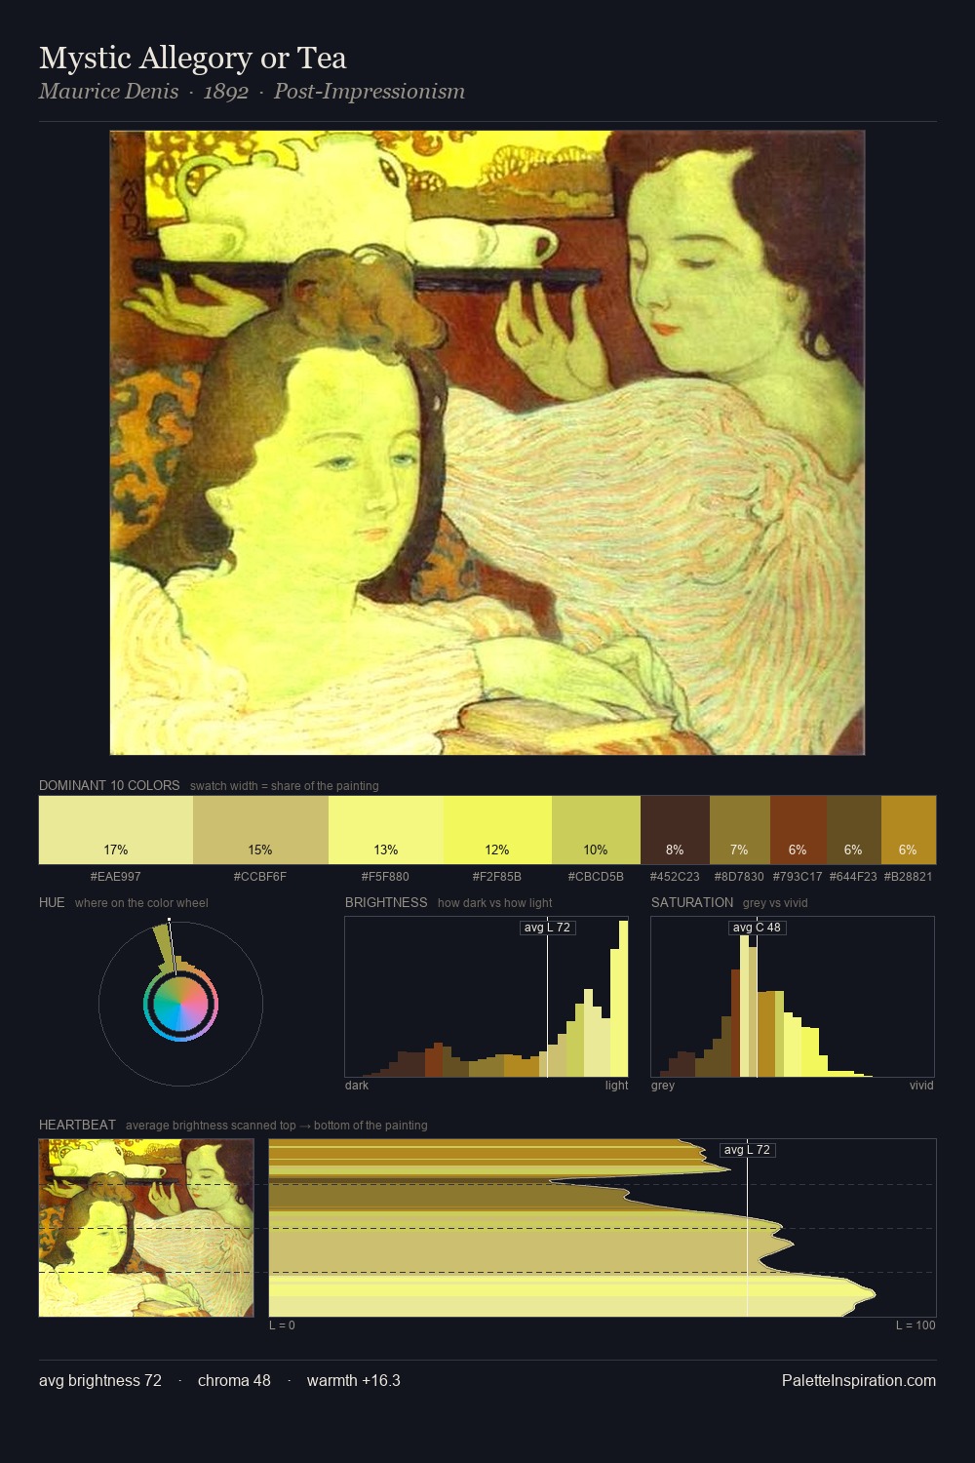This screenshot has height=1463, width=975.
Task: Click the 'grey' axis label under saturation
Action: click(663, 1086)
